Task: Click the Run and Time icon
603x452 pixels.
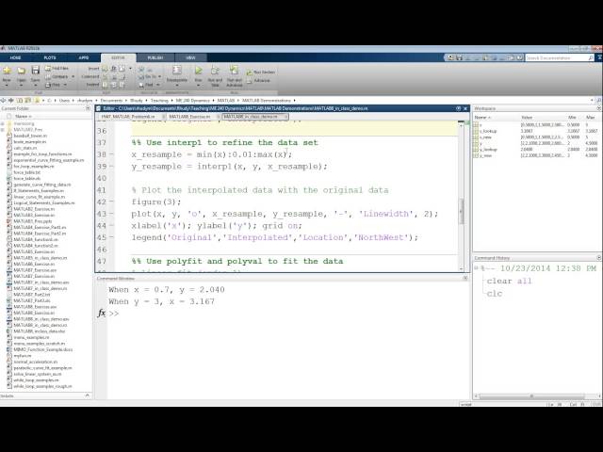Action: (215, 71)
